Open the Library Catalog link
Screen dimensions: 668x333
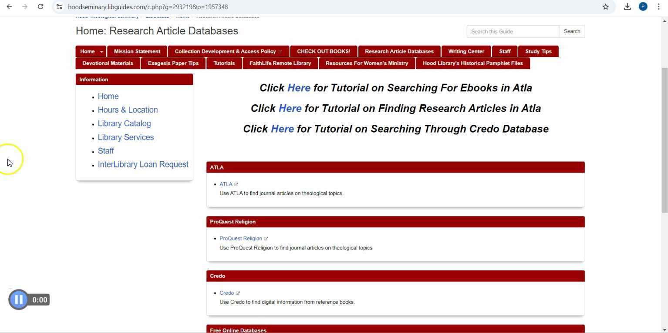pyautogui.click(x=124, y=123)
